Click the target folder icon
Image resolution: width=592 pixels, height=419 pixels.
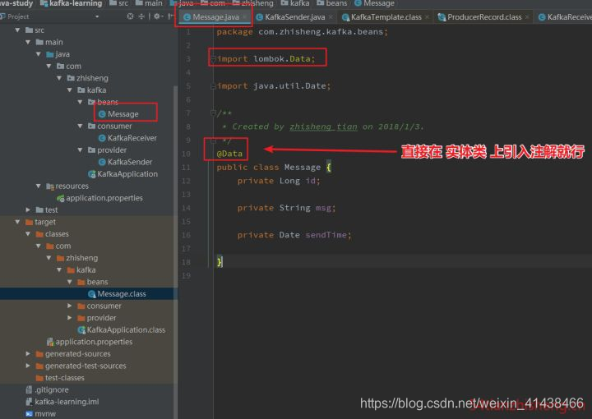tap(29, 222)
